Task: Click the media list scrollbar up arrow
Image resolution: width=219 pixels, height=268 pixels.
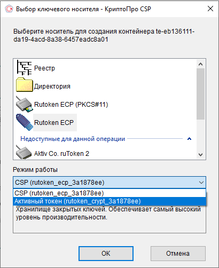Action: click(201, 64)
